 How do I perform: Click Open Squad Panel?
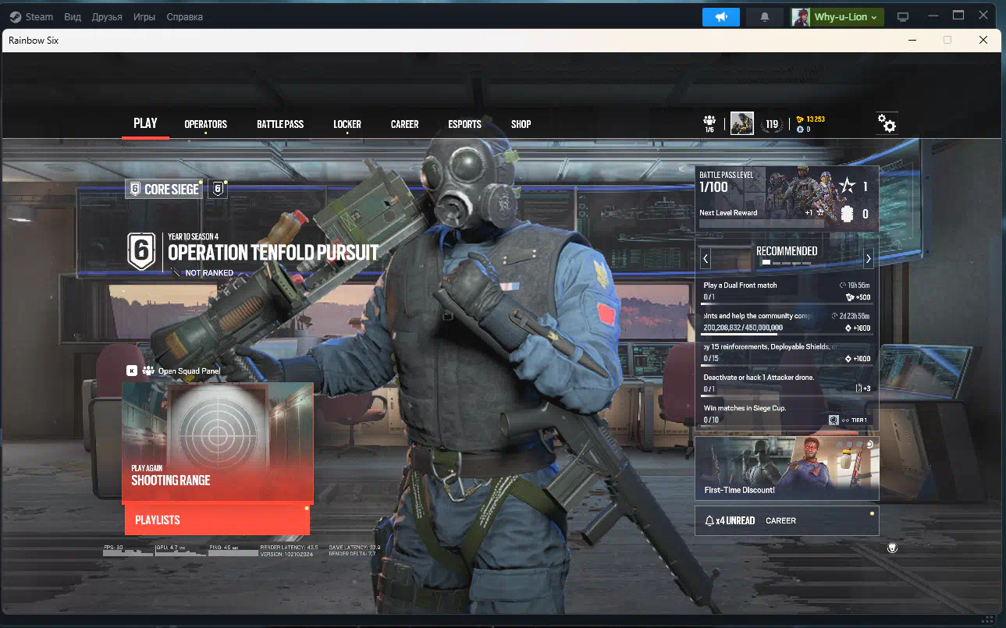190,371
